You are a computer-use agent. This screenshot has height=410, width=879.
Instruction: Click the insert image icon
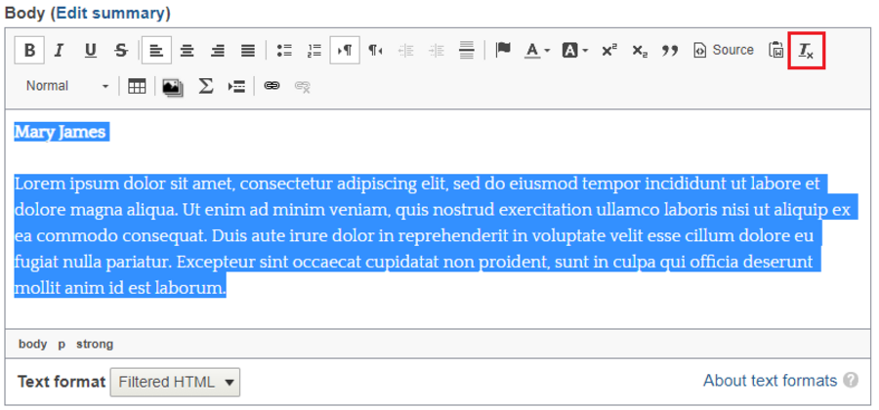172,87
